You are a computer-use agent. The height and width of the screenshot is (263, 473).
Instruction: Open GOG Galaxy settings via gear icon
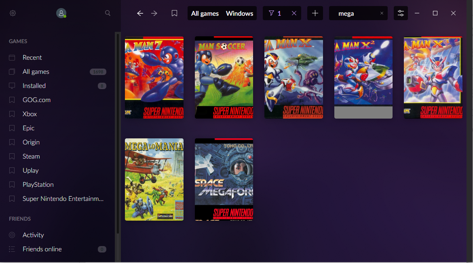tap(13, 13)
